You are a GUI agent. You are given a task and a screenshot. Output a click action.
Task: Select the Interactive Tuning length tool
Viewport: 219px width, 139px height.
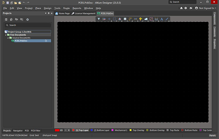(x=135, y=19)
